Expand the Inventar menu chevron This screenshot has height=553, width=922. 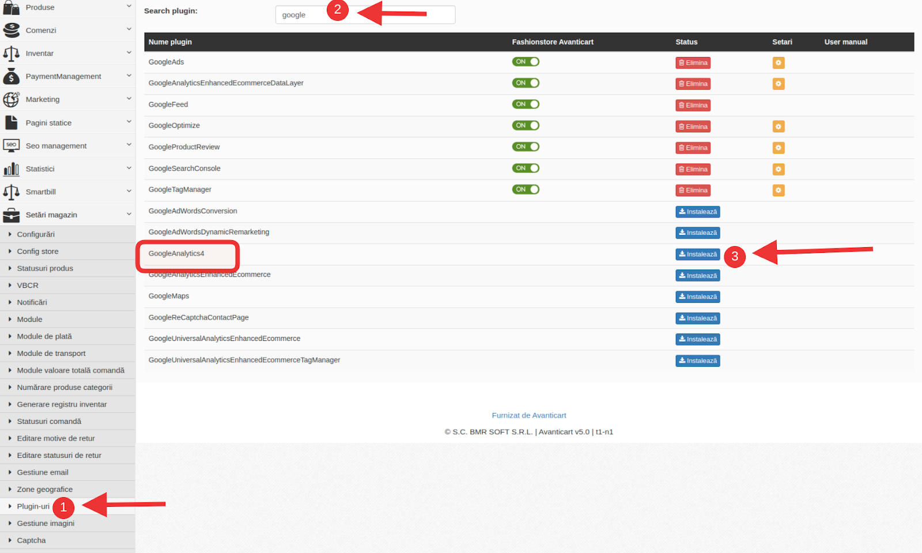pyautogui.click(x=129, y=52)
